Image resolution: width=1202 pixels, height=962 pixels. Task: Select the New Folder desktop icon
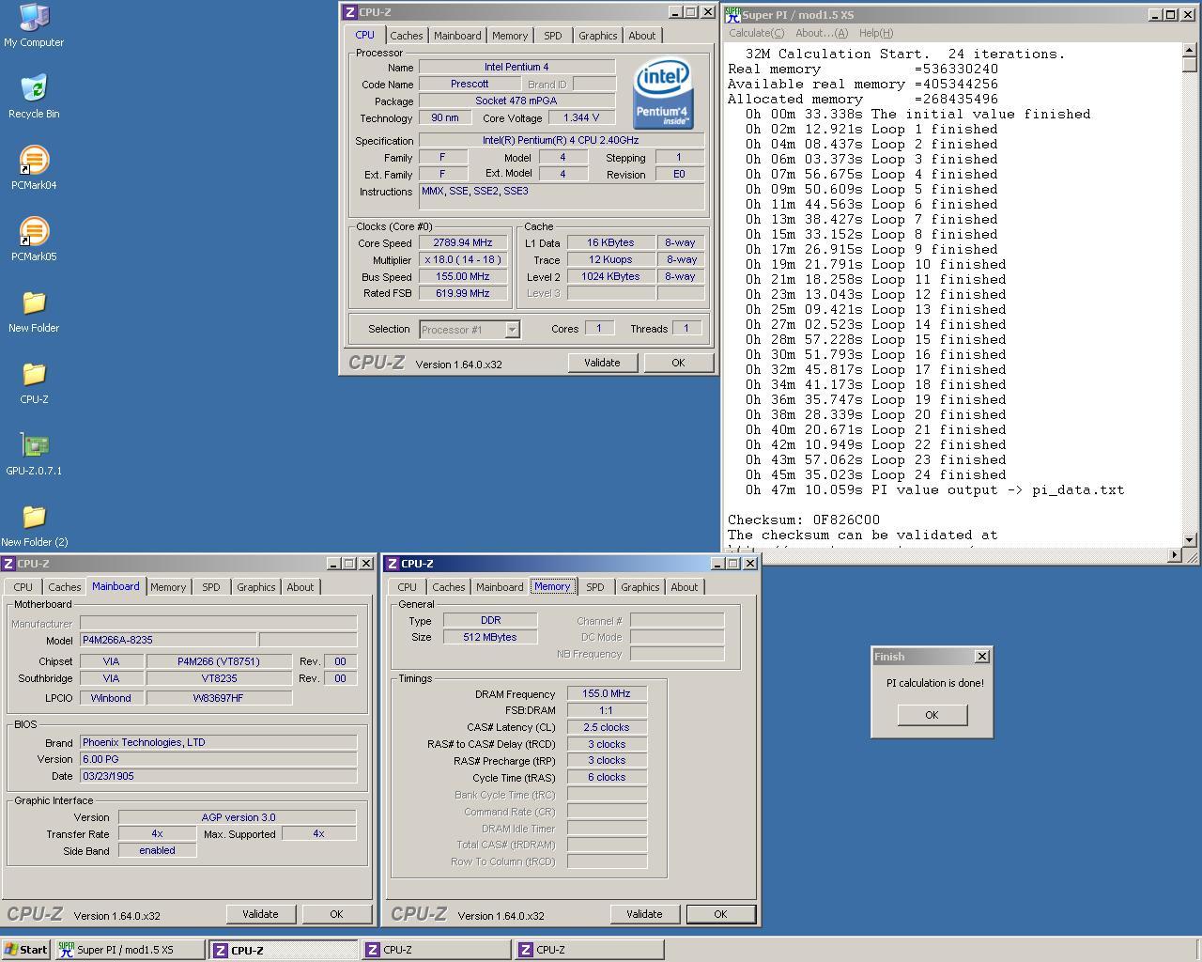pyautogui.click(x=34, y=310)
